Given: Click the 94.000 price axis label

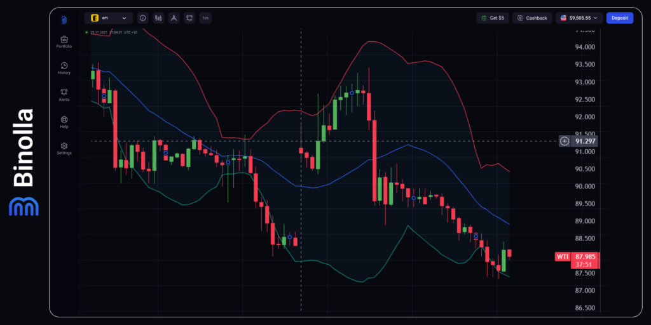Looking at the screenshot, I should [x=585, y=47].
